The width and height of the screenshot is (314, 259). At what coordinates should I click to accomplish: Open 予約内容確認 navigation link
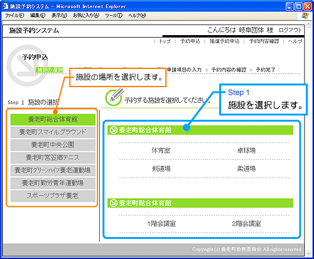[264, 41]
